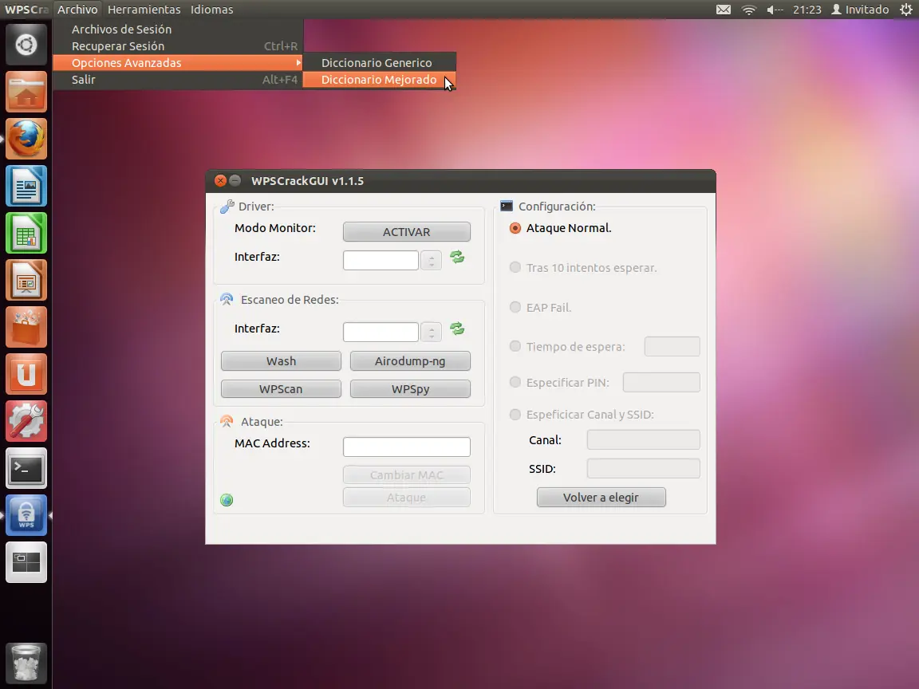Screen dimensions: 919x689
Task: Open LibreOffice Calc launcher icon
Action: click(x=26, y=233)
